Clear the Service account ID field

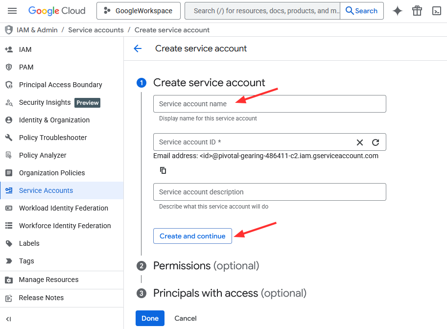pyautogui.click(x=360, y=142)
